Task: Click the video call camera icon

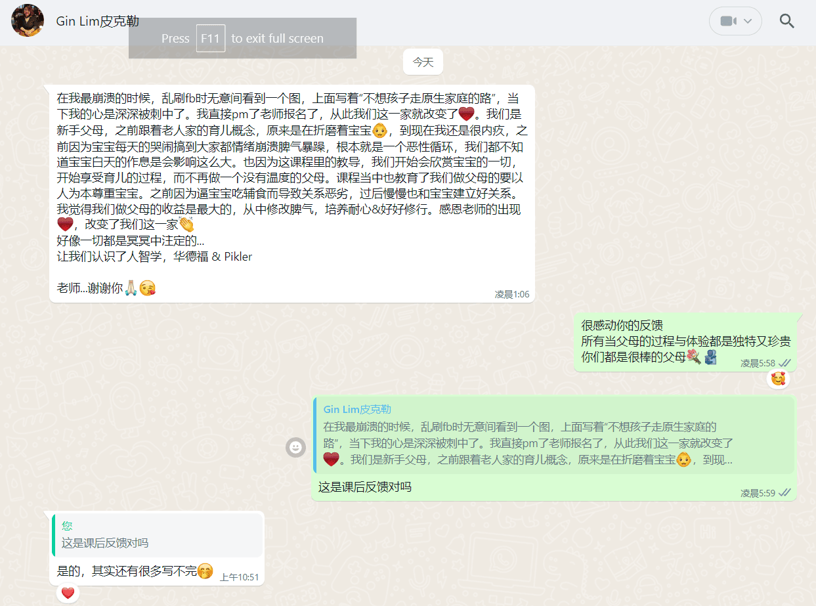Action: 728,21
